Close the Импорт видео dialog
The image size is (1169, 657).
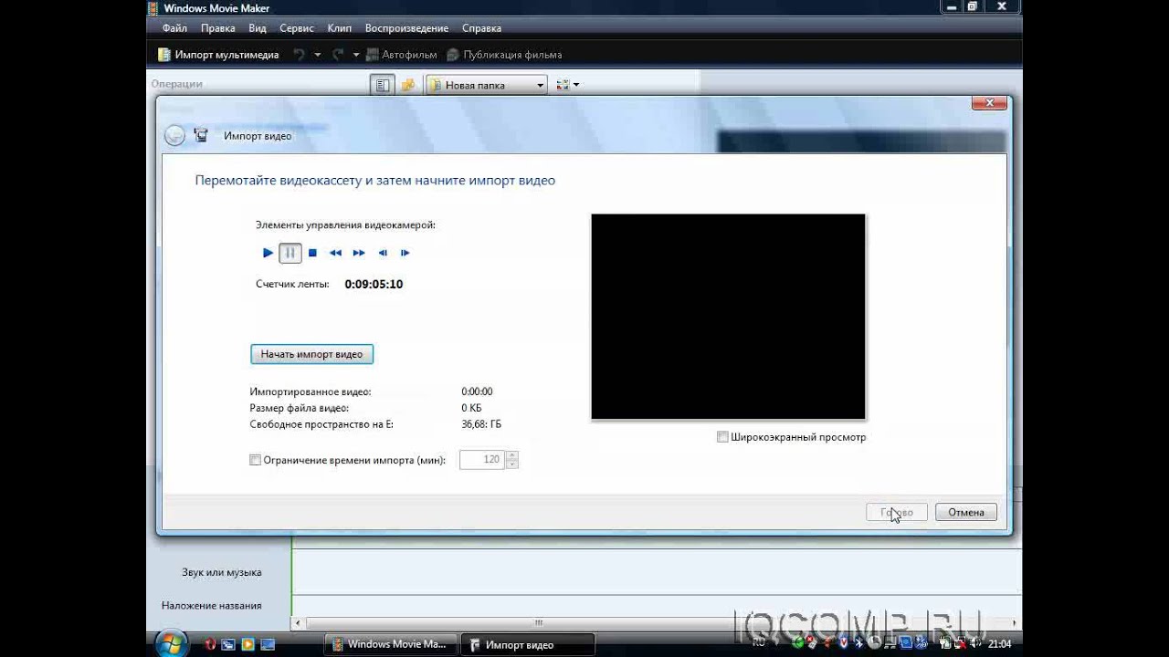[989, 104]
